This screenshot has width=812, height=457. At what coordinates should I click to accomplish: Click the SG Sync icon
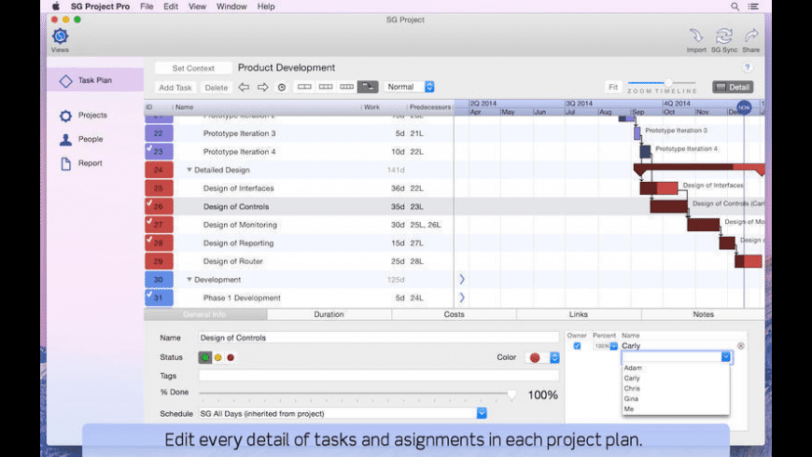723,36
